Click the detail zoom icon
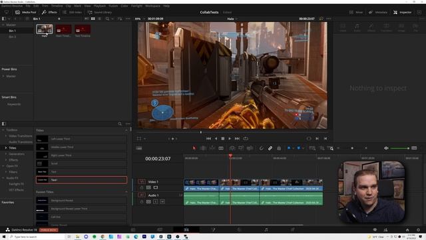 [321, 148]
